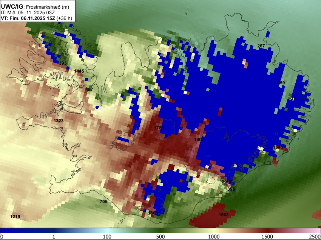Click the 'VT: Fim. 06.11.2025 15Z' valid time

click(28, 18)
